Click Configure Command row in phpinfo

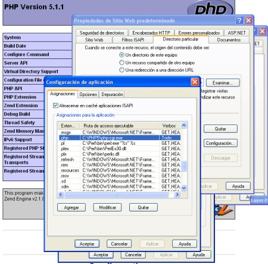click(38, 54)
